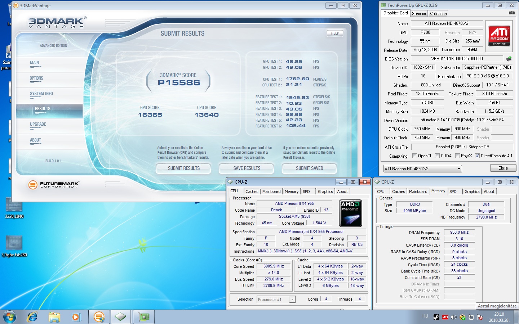Click the save BIOS chip icon
Viewport: 519px width, 324px height.
point(509,59)
